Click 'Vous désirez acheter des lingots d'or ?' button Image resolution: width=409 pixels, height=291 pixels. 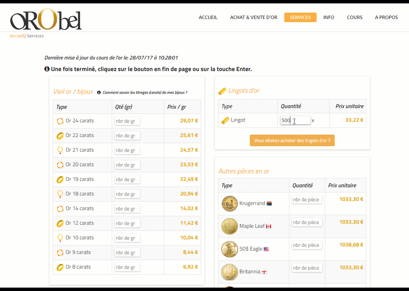tap(292, 140)
